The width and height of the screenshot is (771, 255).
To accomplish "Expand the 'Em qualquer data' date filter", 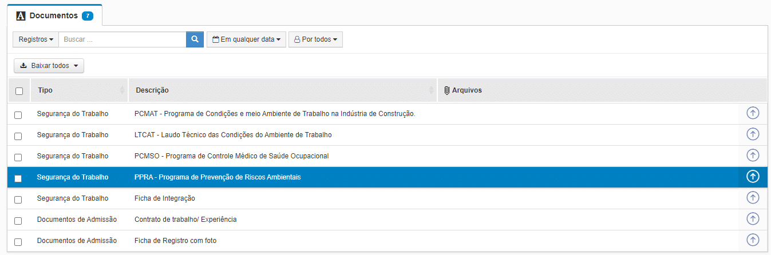I will pos(246,39).
